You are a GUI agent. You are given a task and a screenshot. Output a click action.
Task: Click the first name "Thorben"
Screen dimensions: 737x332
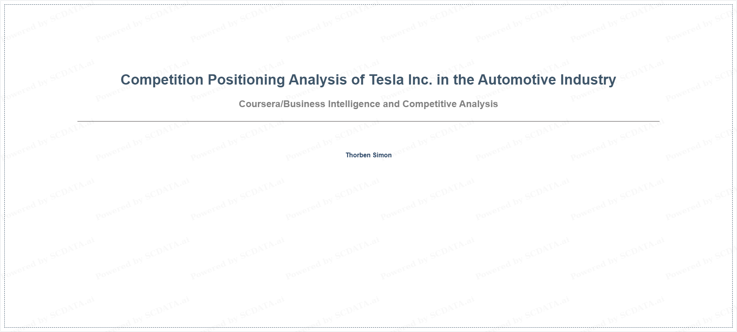pos(358,155)
